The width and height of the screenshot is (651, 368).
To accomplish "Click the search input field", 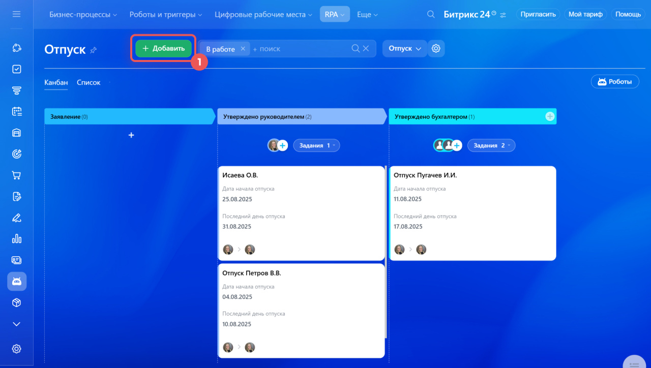I will tap(300, 49).
